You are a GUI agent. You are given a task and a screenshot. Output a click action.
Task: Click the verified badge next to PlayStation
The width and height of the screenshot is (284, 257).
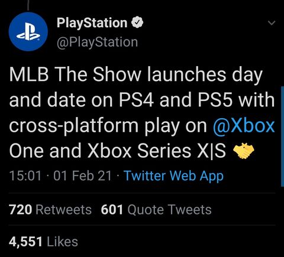137,22
